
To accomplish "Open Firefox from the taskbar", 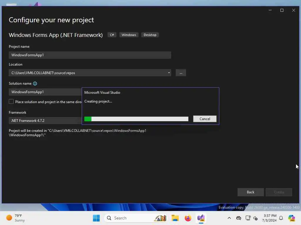I will [188, 218].
